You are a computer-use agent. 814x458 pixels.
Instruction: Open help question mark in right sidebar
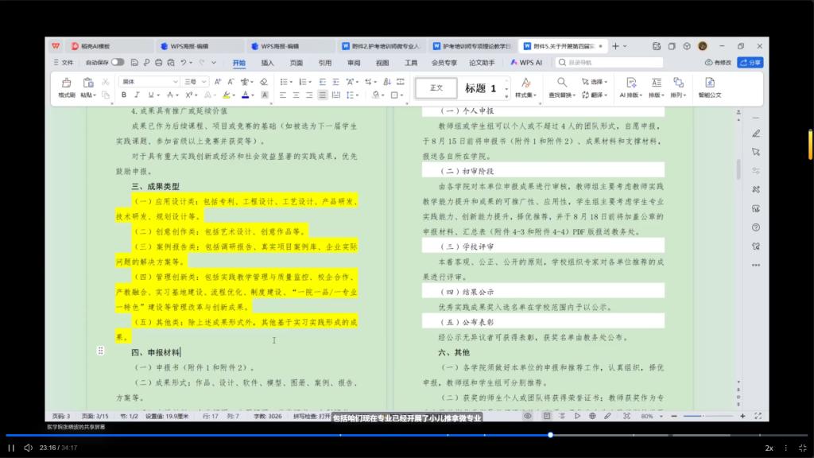pyautogui.click(x=756, y=227)
